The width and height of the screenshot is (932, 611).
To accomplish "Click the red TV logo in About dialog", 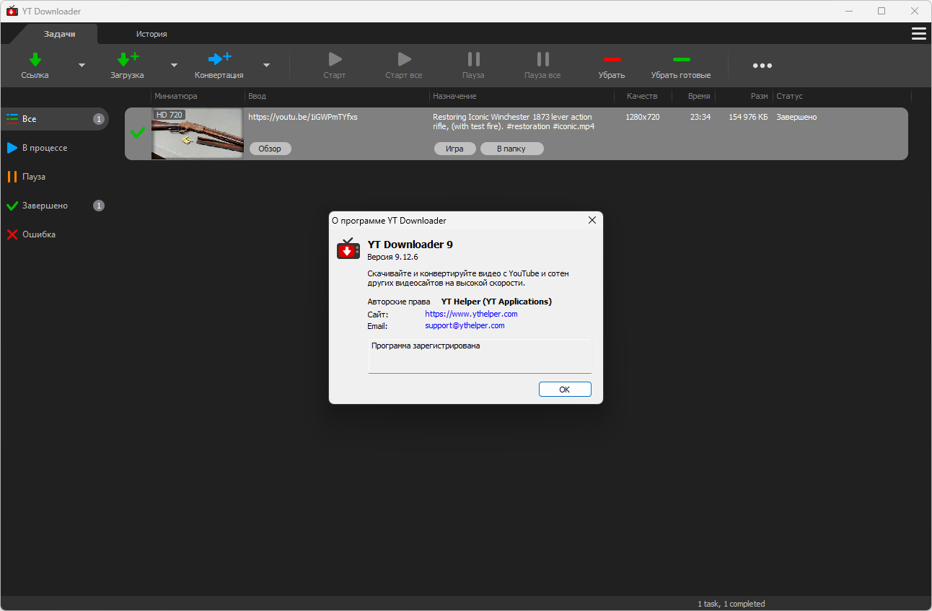I will tap(348, 249).
